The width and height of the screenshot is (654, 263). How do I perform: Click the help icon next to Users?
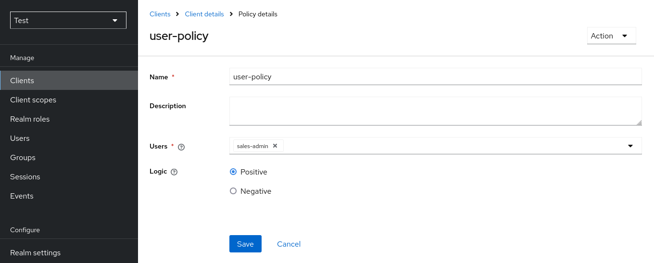[181, 147]
